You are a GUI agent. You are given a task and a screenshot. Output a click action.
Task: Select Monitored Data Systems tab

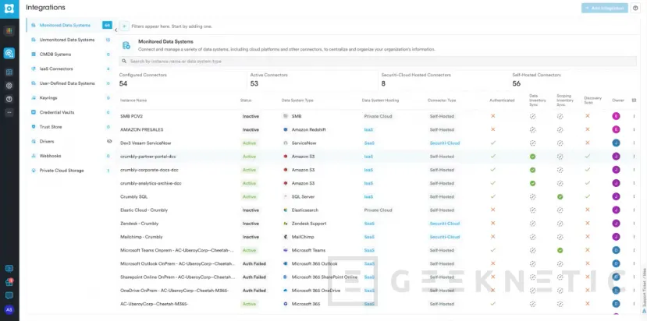(x=69, y=25)
